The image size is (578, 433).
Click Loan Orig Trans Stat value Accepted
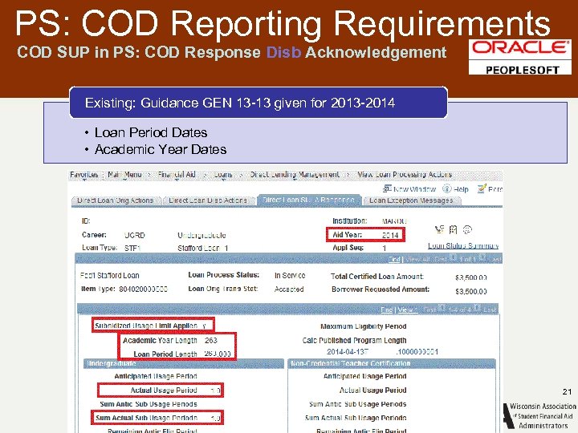pos(289,289)
